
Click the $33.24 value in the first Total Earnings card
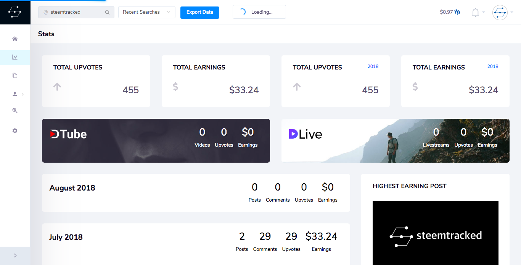pyautogui.click(x=244, y=90)
